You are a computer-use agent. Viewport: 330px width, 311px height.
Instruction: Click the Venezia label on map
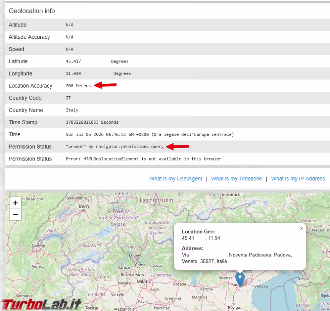point(261,286)
